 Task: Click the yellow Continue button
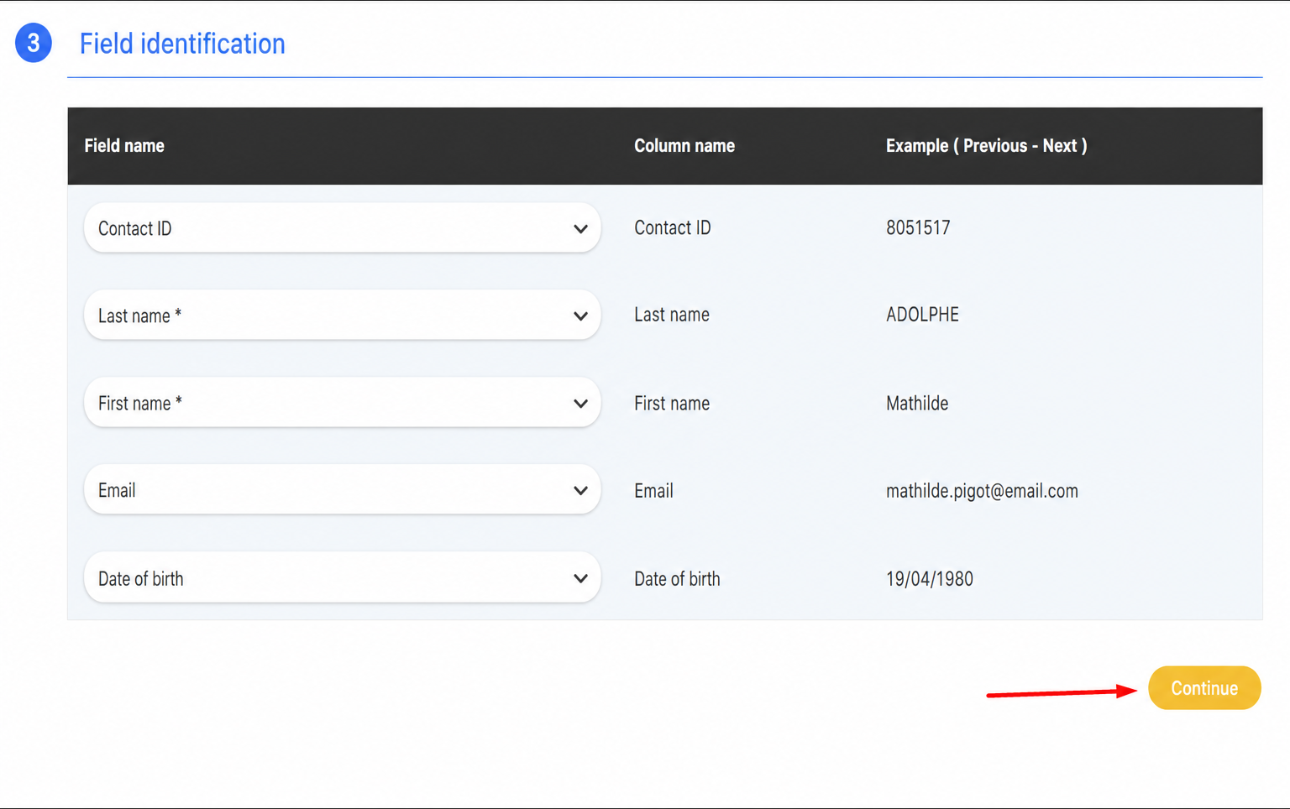pos(1204,688)
